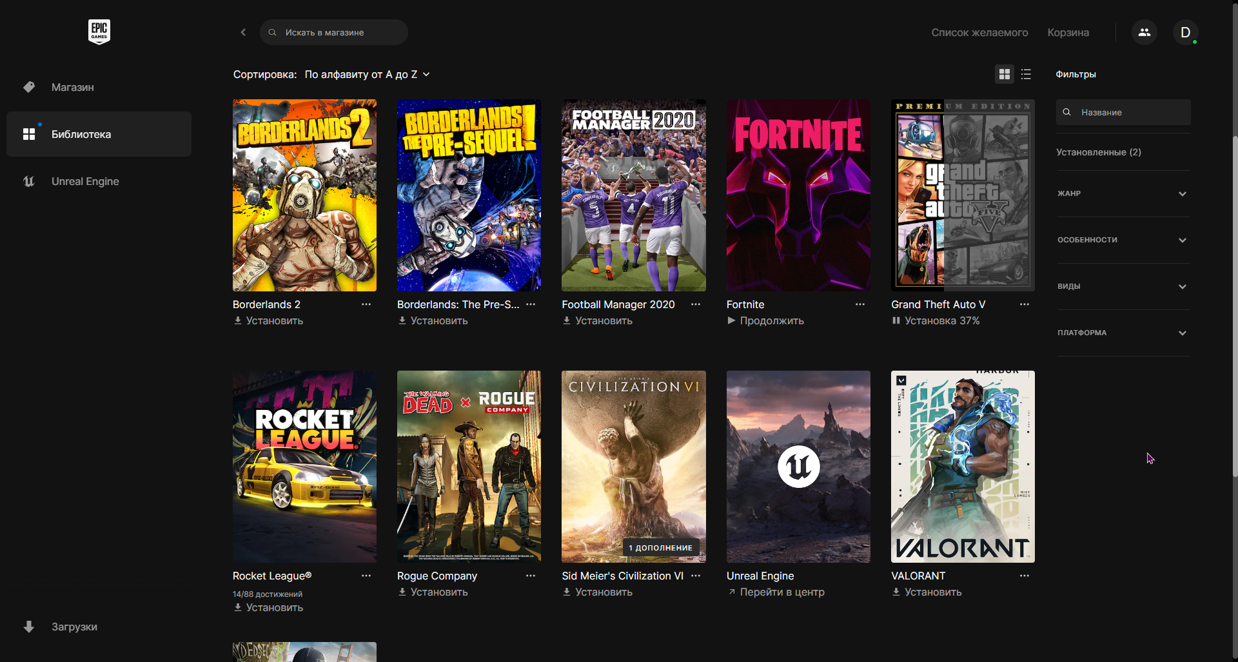Click the Store tag icon in sidebar
This screenshot has width=1238, height=662.
(29, 87)
